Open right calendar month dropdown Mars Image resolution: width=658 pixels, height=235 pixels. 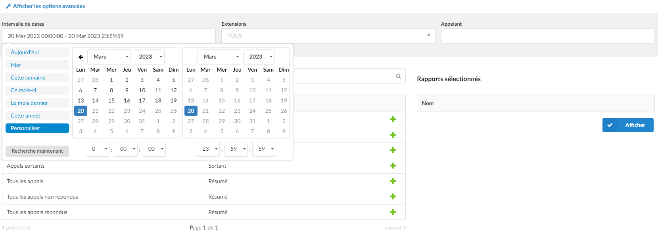pos(219,57)
